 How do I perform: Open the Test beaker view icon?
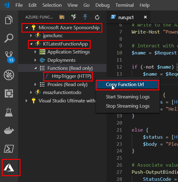[9, 112]
